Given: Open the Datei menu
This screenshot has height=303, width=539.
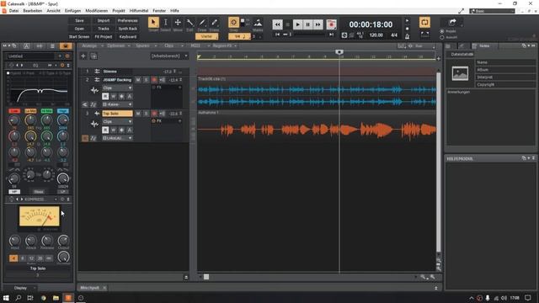Looking at the screenshot, I should pos(13,11).
